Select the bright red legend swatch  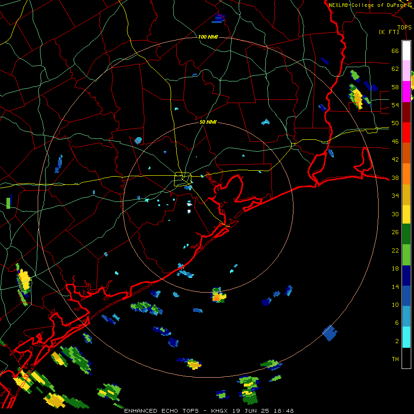[406, 132]
